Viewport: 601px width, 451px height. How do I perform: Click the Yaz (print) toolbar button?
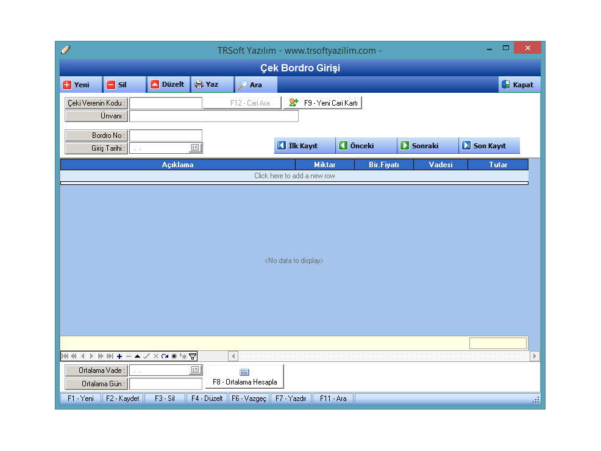pos(213,84)
